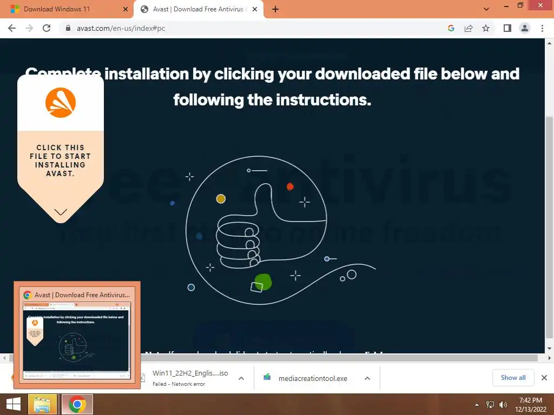Bookmark this tab with star icon
This screenshot has height=415, width=554.
pos(486,28)
